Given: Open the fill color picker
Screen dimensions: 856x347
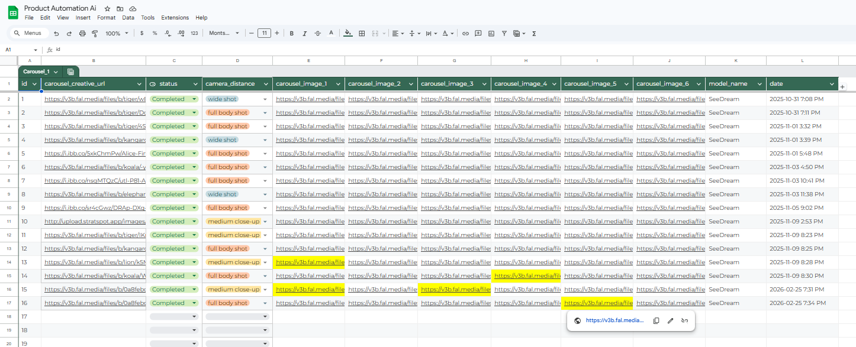Looking at the screenshot, I should pos(347,34).
